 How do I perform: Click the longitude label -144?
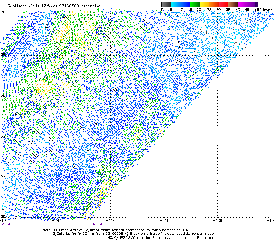[111, 220]
